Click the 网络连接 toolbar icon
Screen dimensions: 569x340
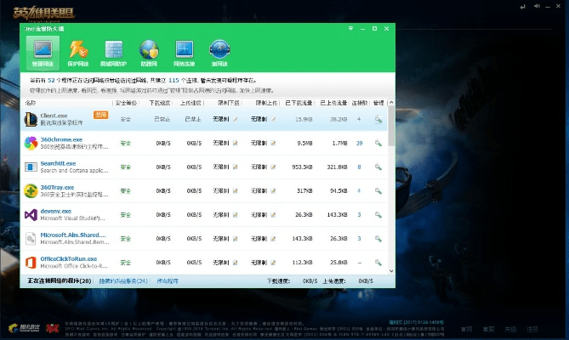[185, 53]
